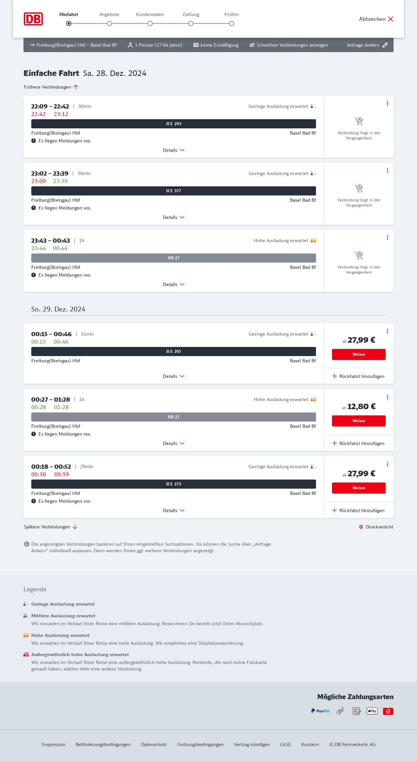Open the three-dot menu for ICE 205
This screenshot has width=417, height=761.
coord(387,331)
